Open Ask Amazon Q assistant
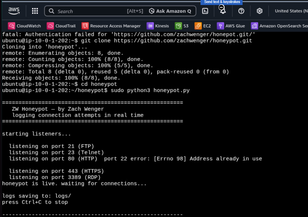This screenshot has height=217, width=308. pyautogui.click(x=170, y=11)
